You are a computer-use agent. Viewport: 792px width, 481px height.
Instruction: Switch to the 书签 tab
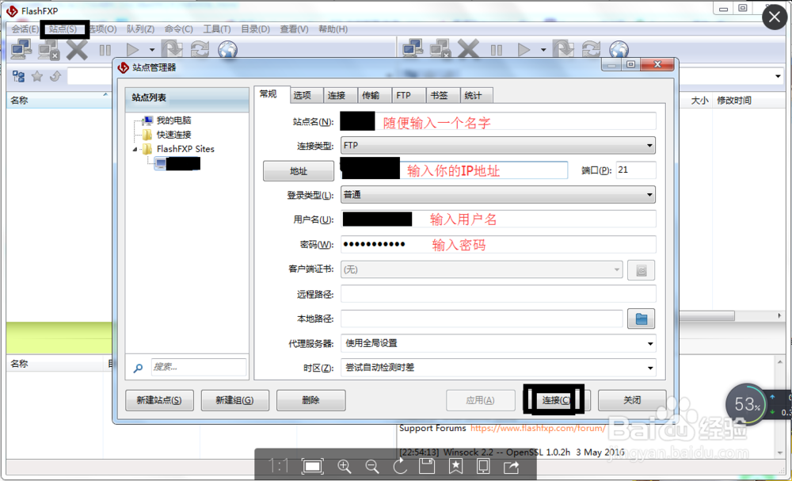click(443, 95)
